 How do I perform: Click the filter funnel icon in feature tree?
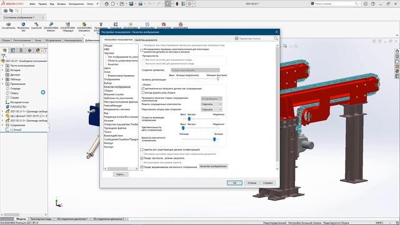pyautogui.click(x=3, y=56)
